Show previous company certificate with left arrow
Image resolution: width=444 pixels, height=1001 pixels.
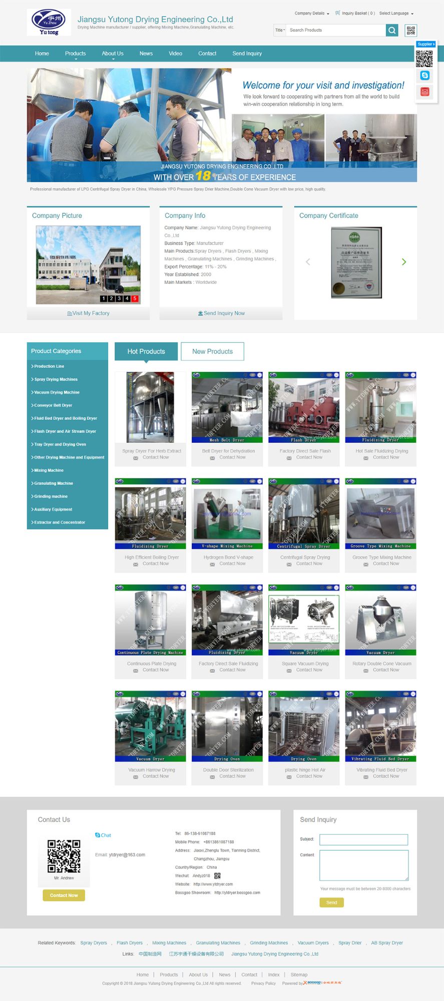point(308,262)
